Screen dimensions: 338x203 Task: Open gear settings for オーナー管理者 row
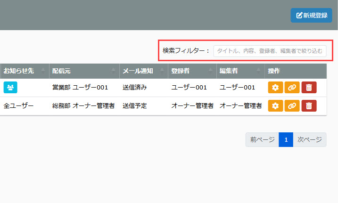(x=275, y=106)
